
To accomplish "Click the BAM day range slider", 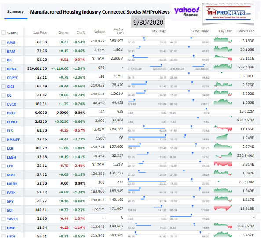I will point(147,49).
